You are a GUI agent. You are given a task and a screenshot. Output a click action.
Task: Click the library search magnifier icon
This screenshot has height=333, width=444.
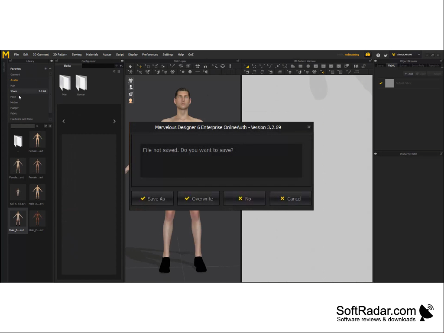(37, 126)
